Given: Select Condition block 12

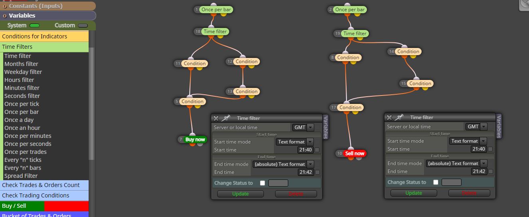Looking at the screenshot, I should pyautogui.click(x=247, y=61).
